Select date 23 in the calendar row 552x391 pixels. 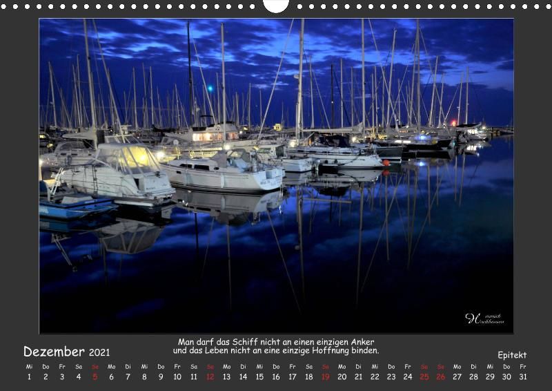pos(391,376)
